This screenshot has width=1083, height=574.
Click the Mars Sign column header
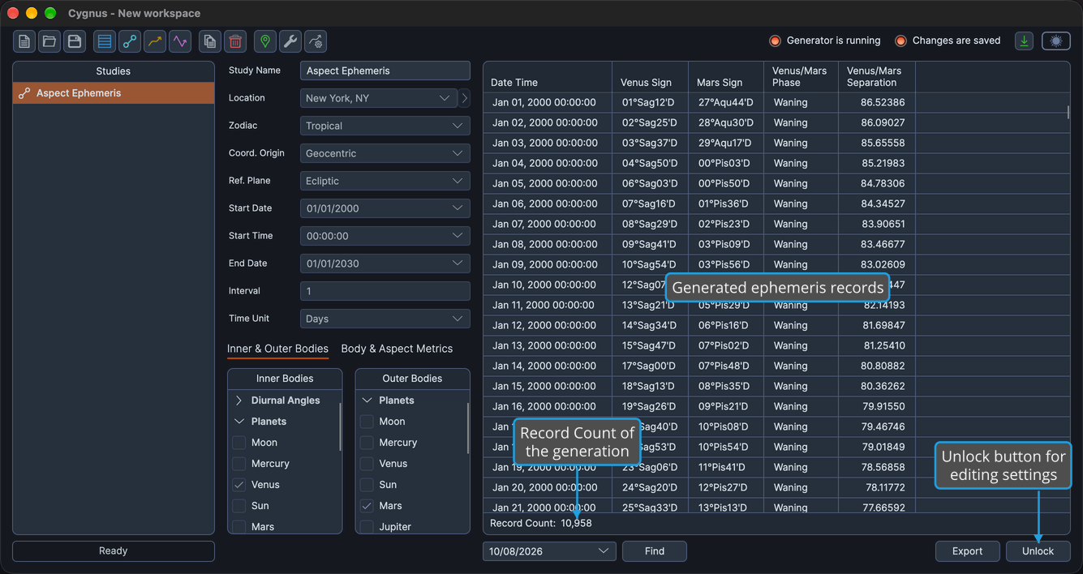[726, 77]
